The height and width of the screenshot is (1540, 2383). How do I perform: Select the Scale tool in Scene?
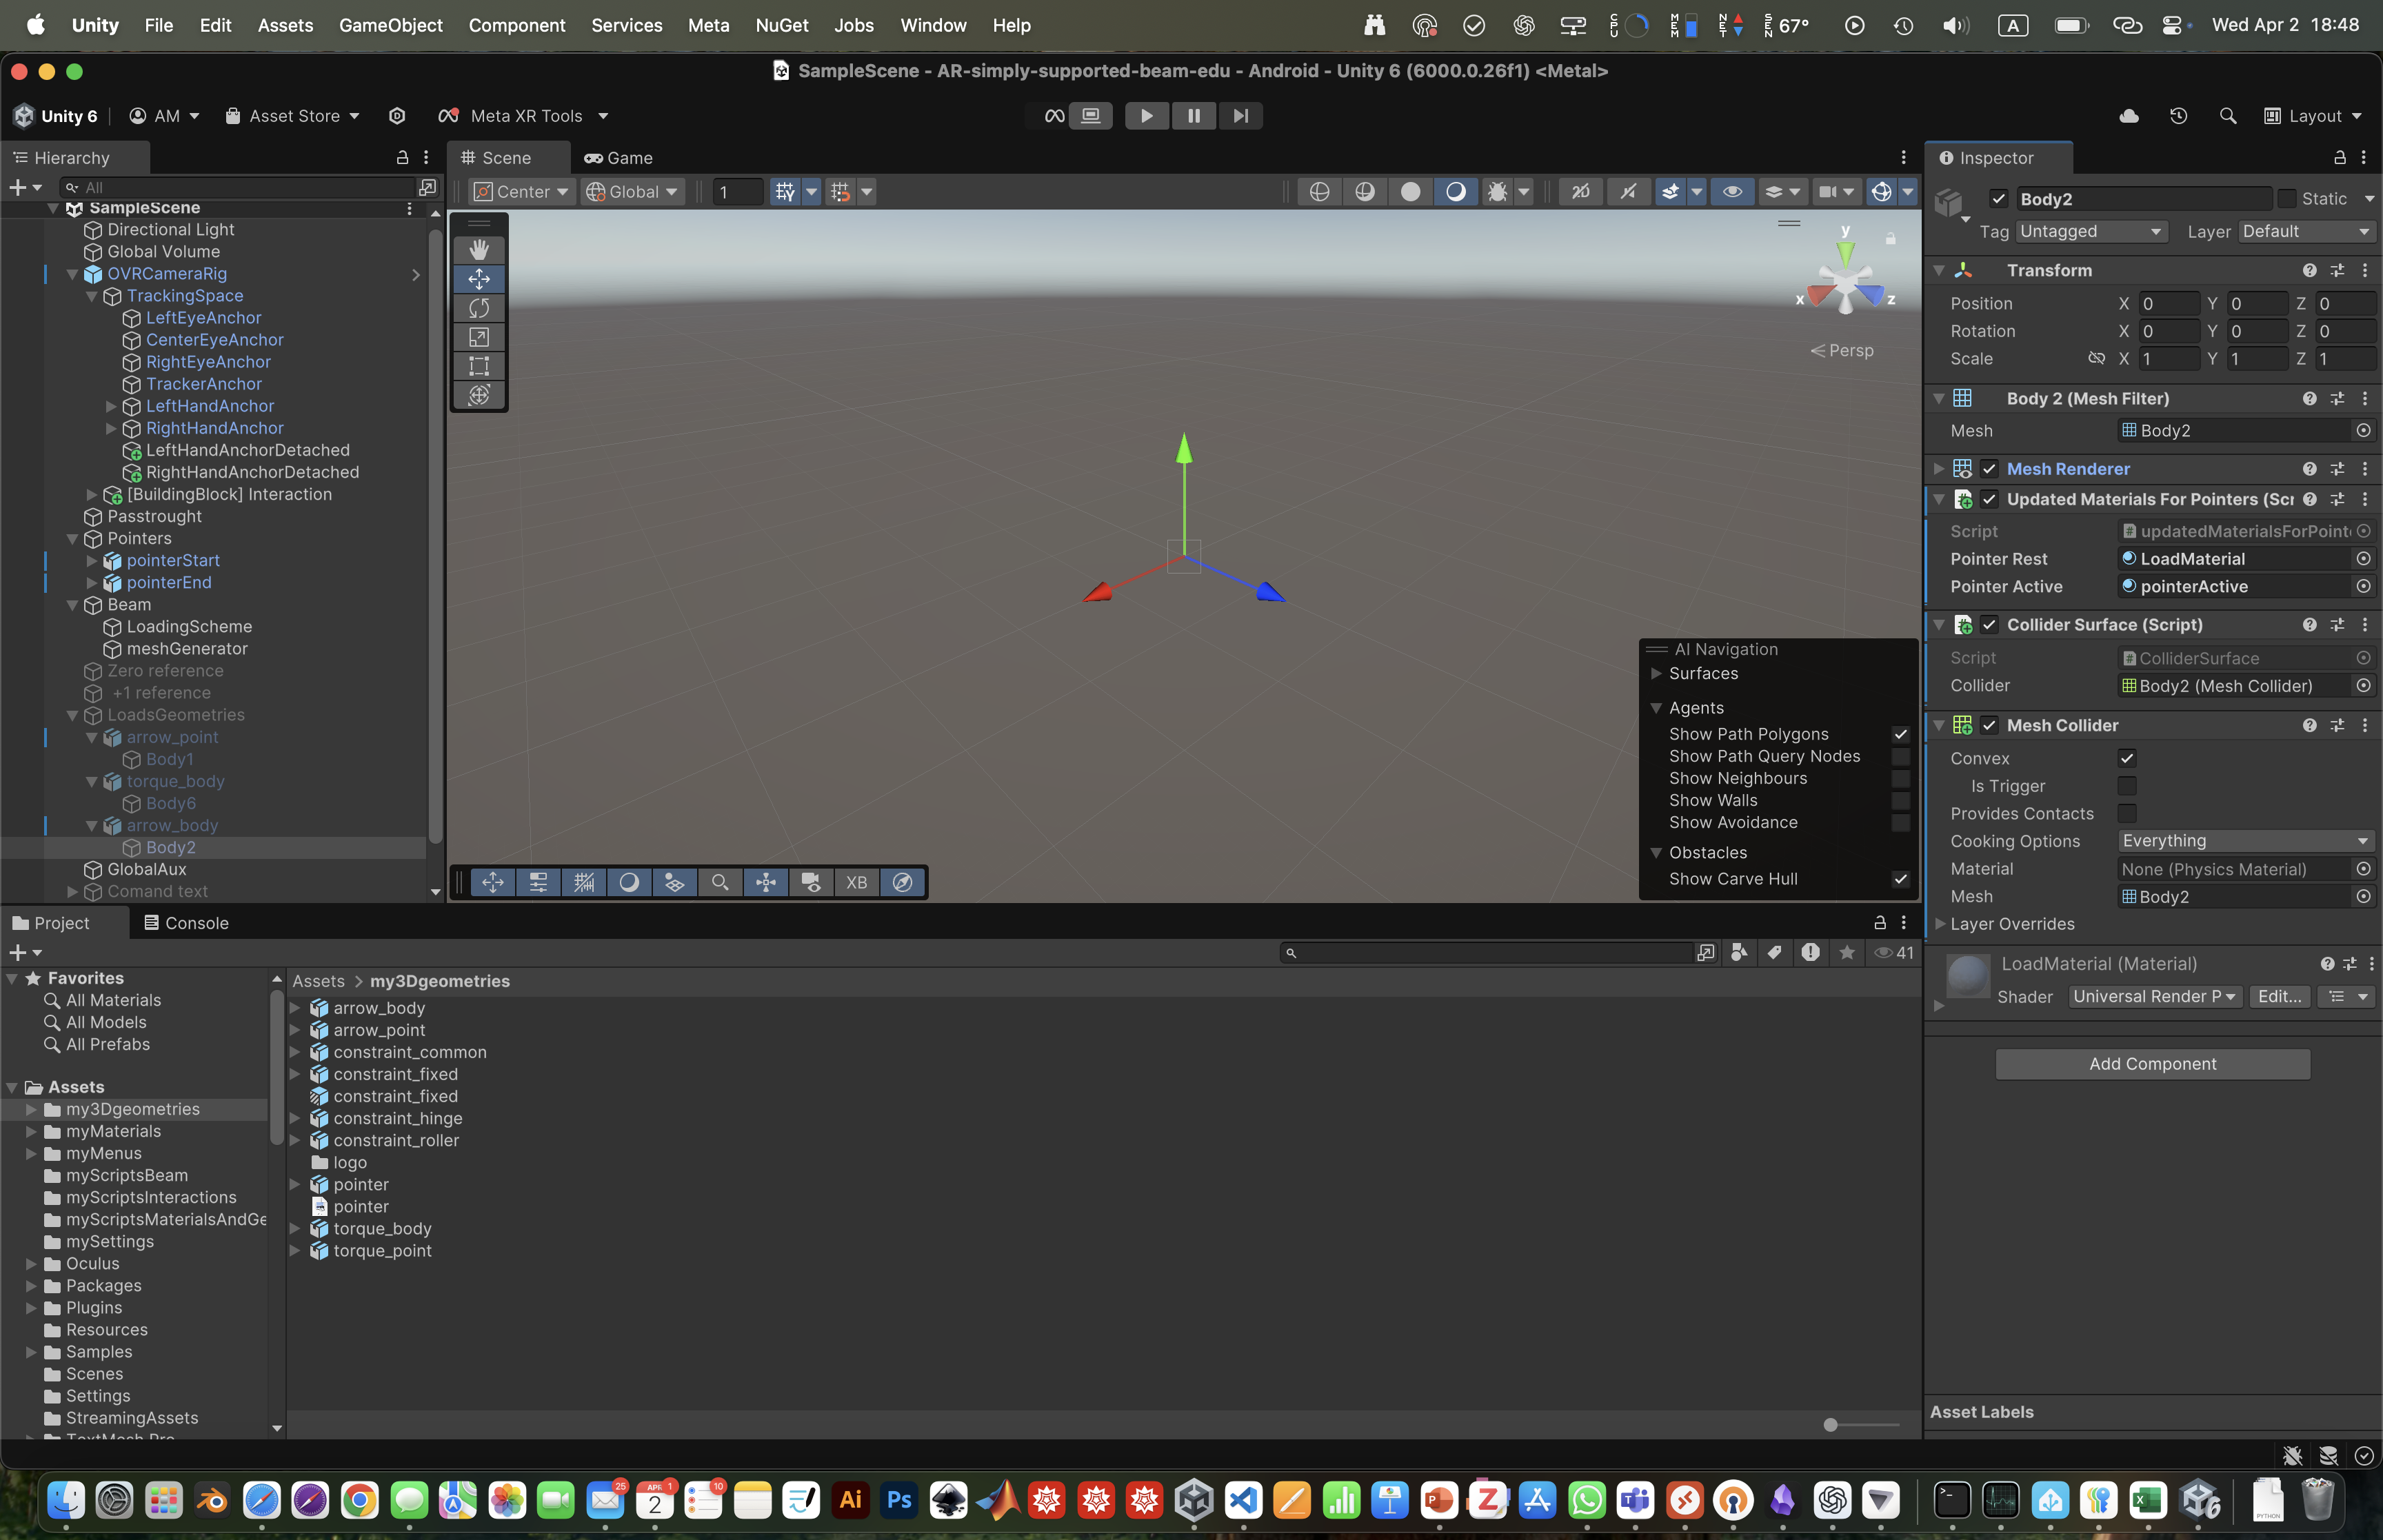click(x=479, y=337)
